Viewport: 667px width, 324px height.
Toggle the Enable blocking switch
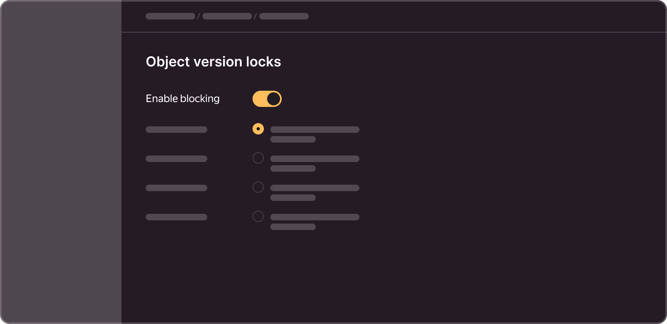(267, 99)
